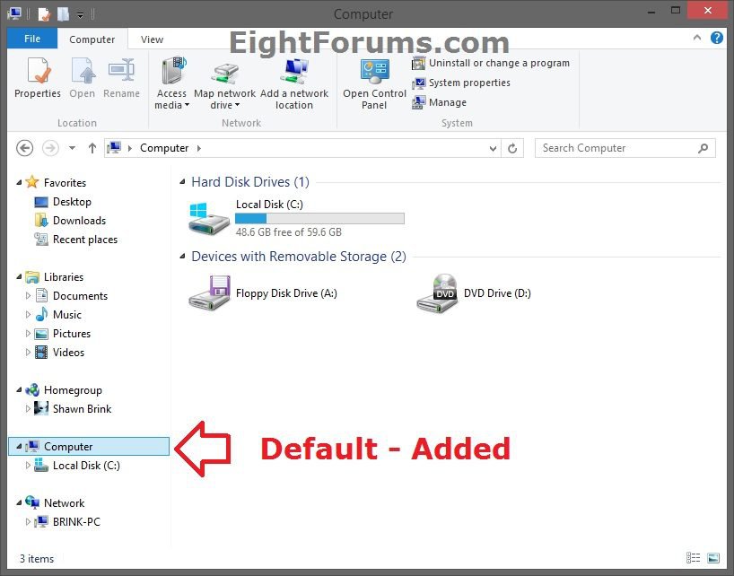Open Recent places
This screenshot has height=576, width=734.
tap(85, 240)
